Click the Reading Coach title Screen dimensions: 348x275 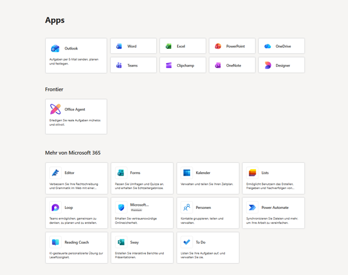(77, 242)
